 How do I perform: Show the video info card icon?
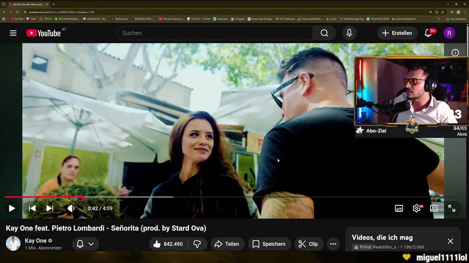(x=455, y=53)
